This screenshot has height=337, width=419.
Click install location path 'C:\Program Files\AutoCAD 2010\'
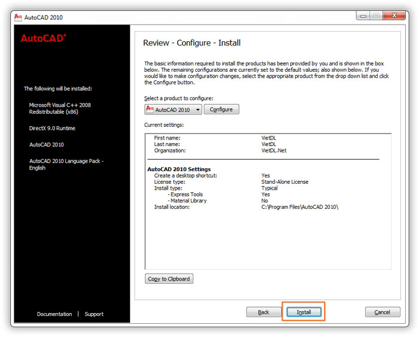click(x=300, y=207)
